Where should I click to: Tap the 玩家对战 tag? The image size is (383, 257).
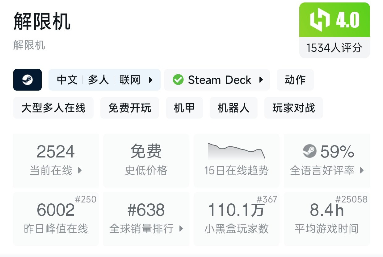tap(294, 108)
